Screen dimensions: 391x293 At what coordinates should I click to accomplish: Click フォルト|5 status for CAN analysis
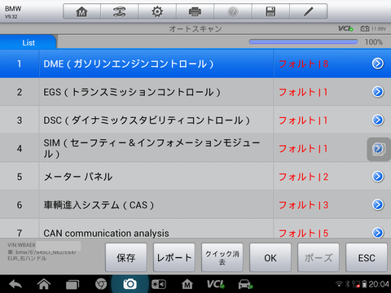304,233
